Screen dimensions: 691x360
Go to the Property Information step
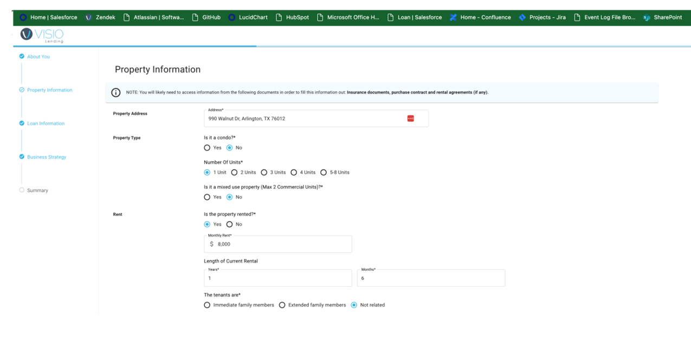pos(49,90)
